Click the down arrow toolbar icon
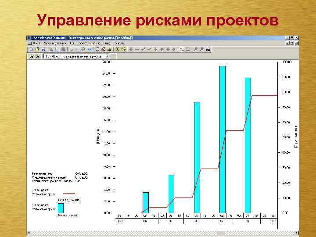Screen dimensions: 316x237 (x=155, y=49)
